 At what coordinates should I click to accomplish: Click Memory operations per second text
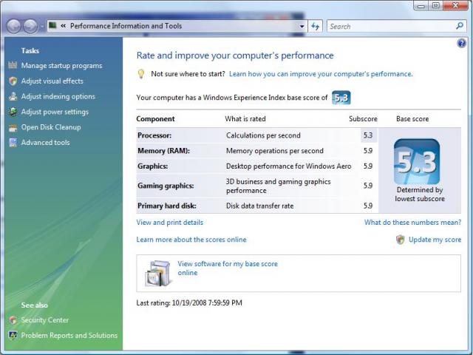pos(275,151)
